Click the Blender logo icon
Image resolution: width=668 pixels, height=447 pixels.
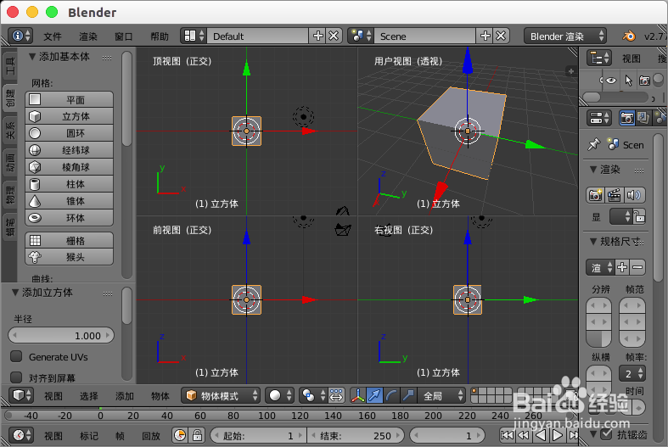628,36
